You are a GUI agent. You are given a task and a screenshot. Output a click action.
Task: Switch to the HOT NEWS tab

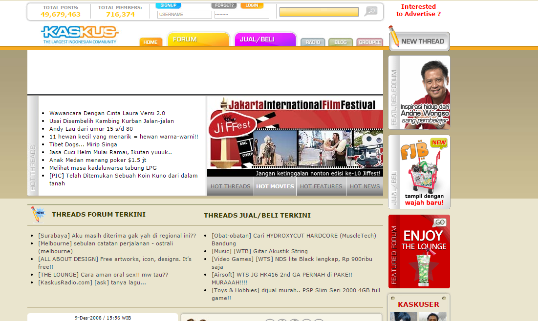tap(365, 186)
